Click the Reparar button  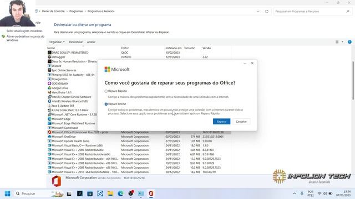point(221,122)
